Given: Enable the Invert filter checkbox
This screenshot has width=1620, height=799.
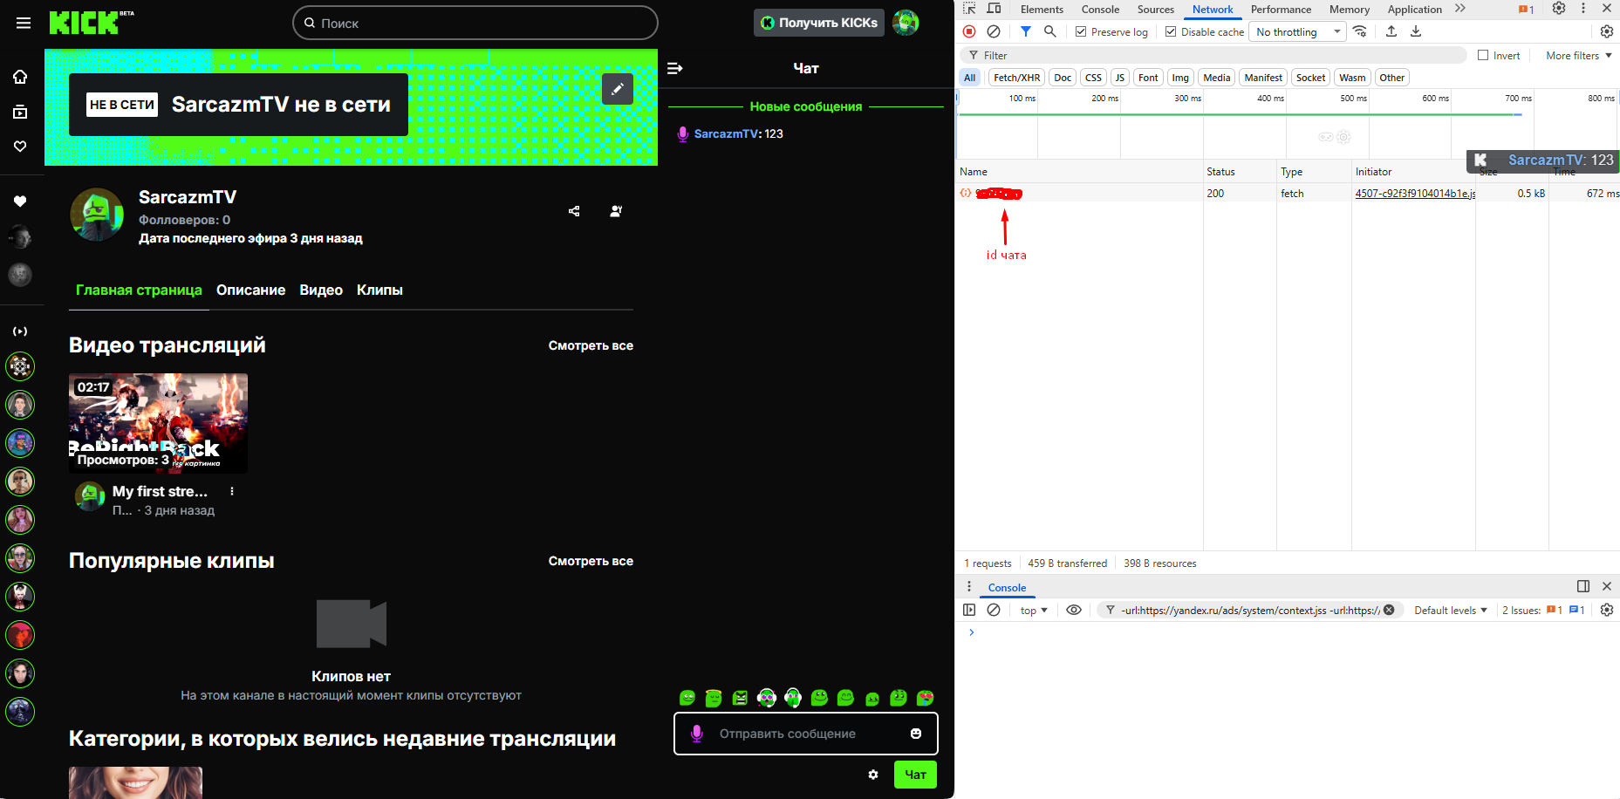Looking at the screenshot, I should 1483,55.
